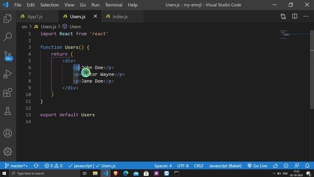The width and height of the screenshot is (314, 177).
Task: Open the Run menu
Action: point(95,5)
